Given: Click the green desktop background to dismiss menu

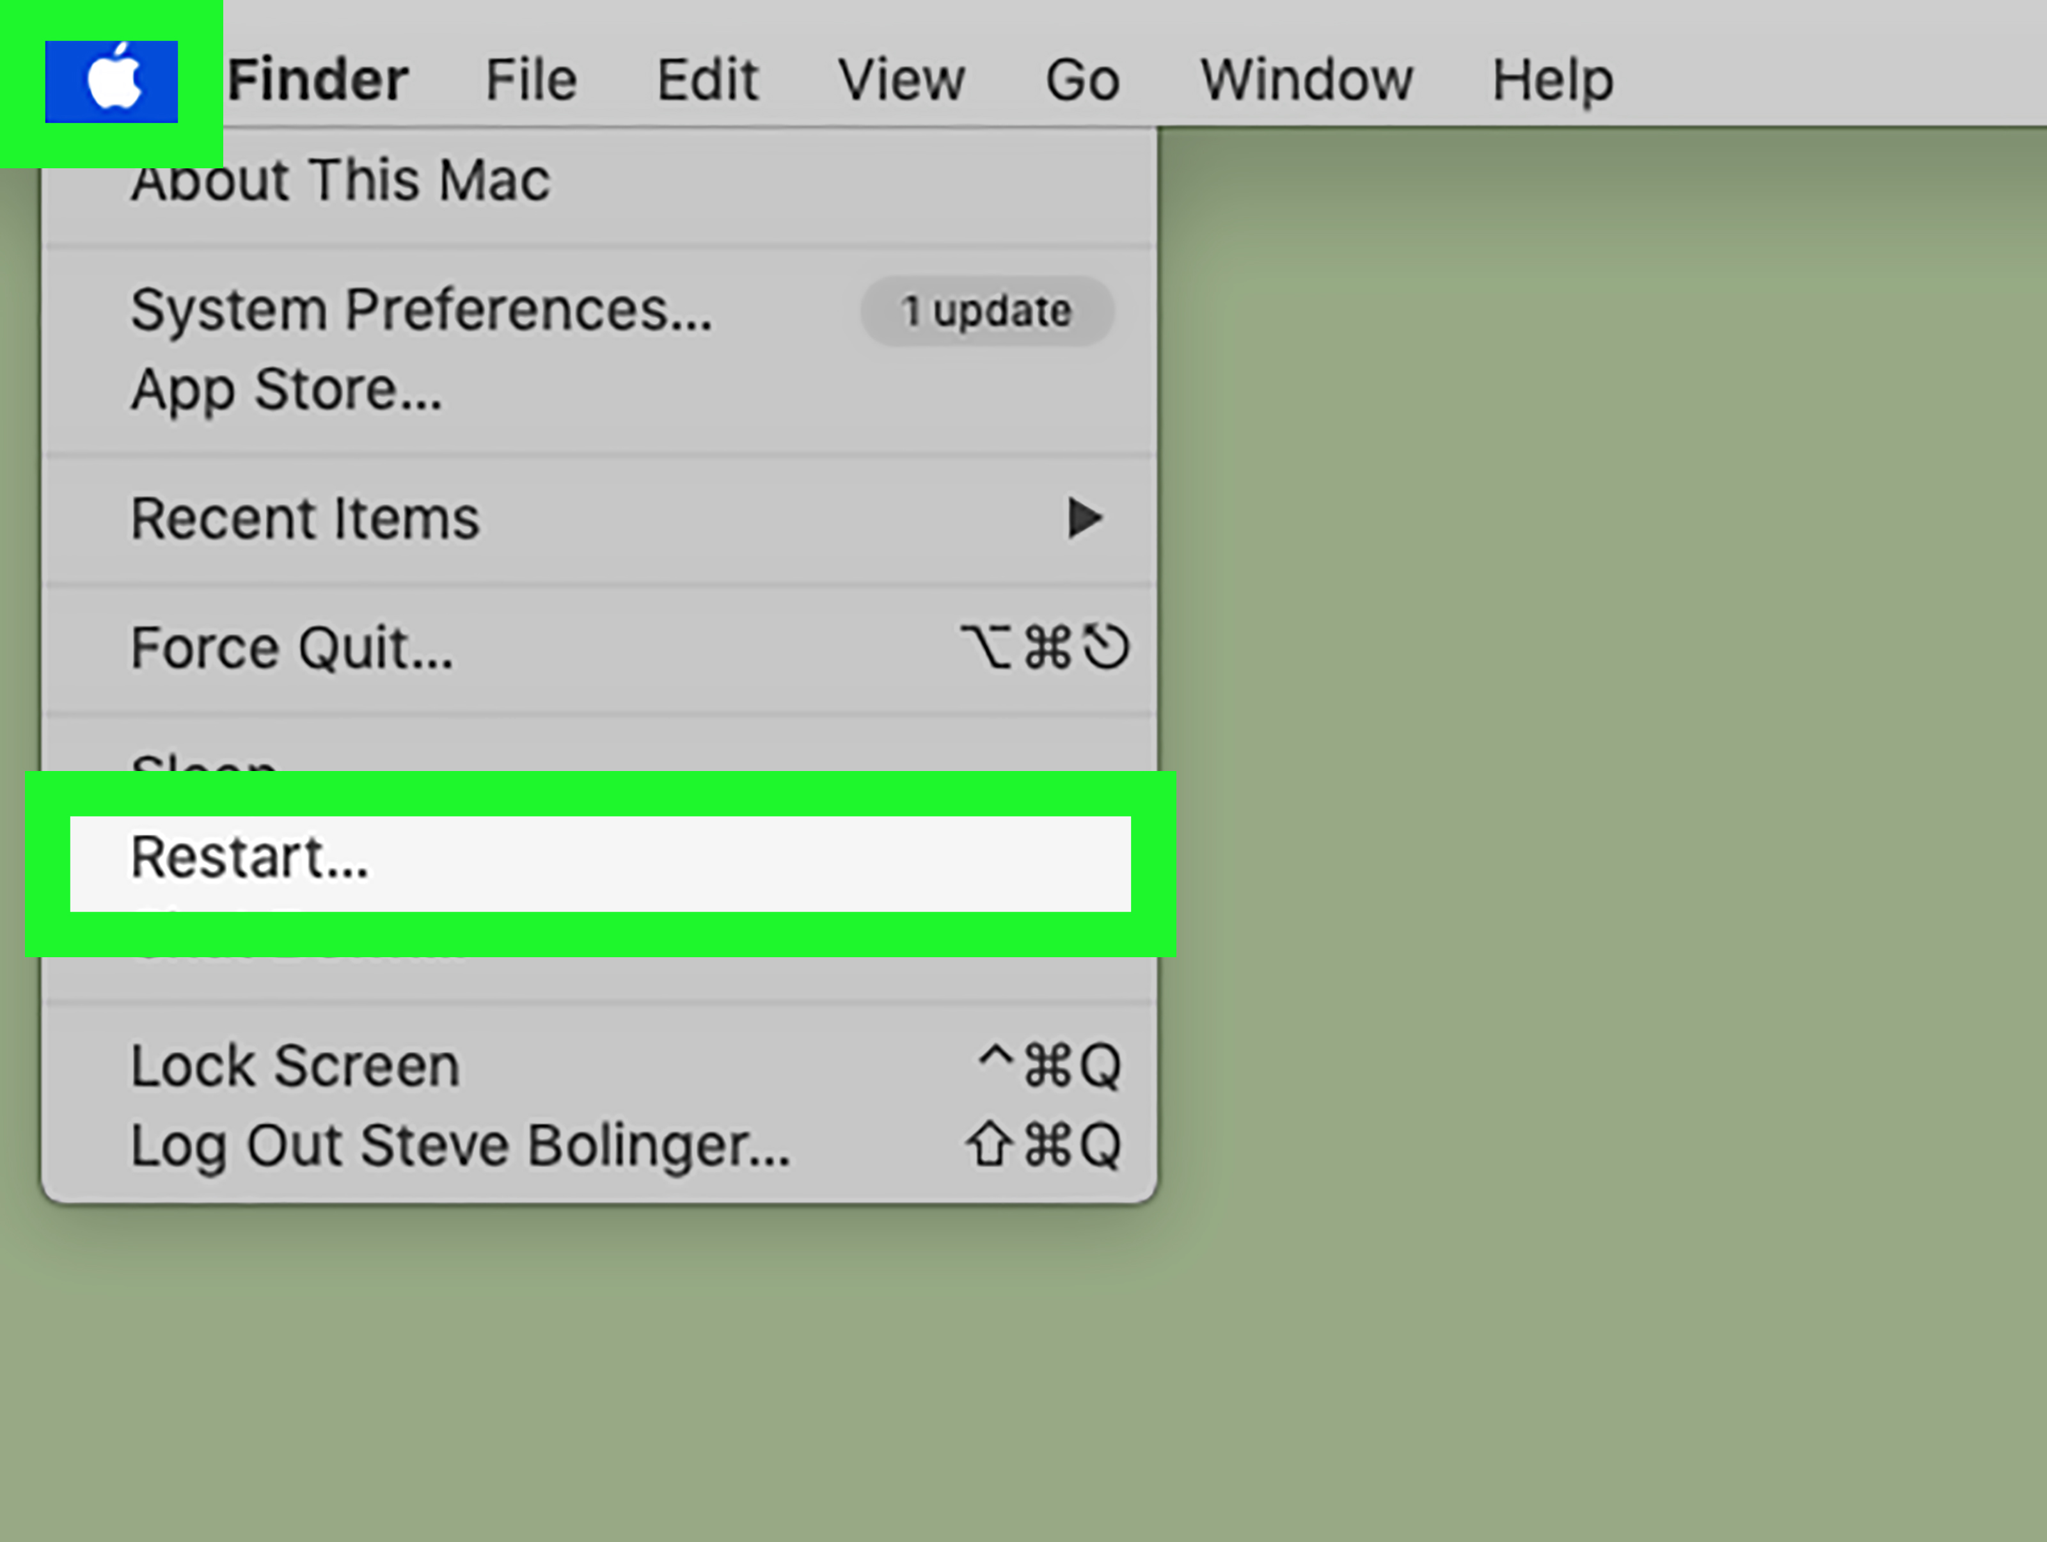Looking at the screenshot, I should click(x=1601, y=833).
